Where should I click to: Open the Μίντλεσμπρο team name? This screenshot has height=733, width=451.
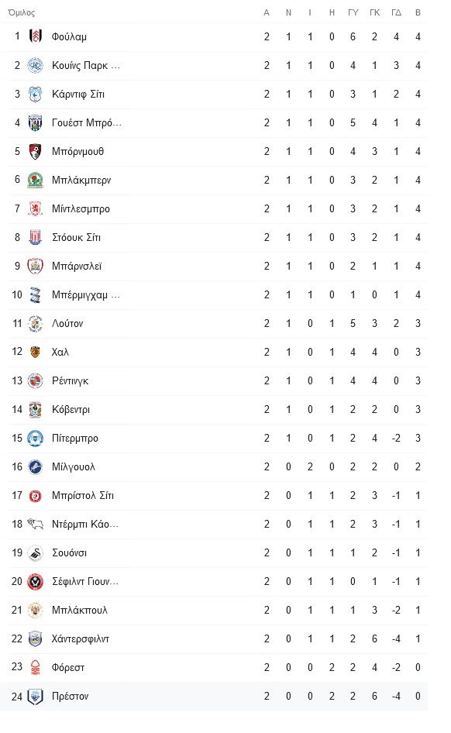pos(81,209)
